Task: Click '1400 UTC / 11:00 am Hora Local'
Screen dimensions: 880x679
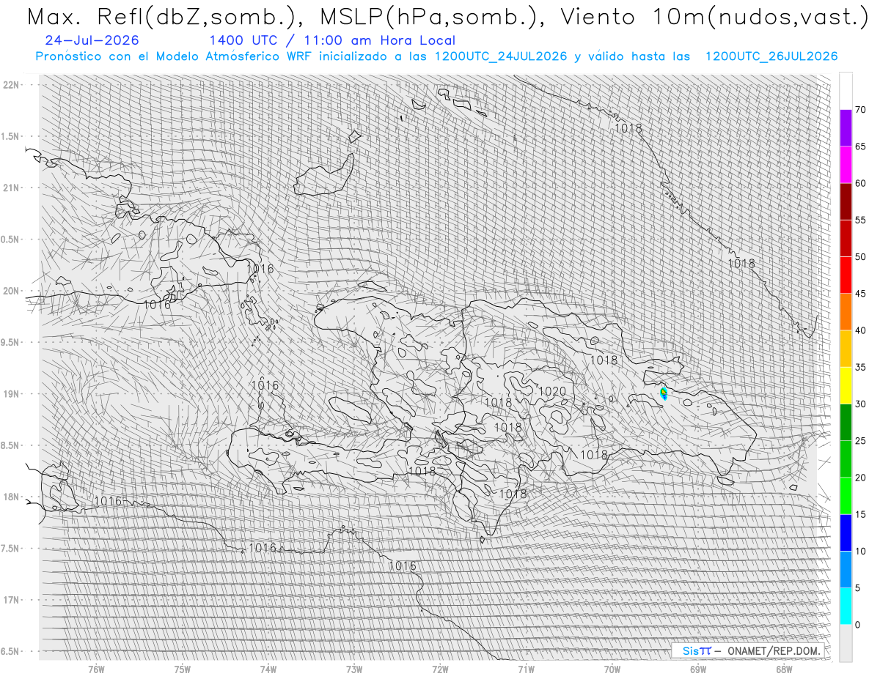Action: click(331, 40)
